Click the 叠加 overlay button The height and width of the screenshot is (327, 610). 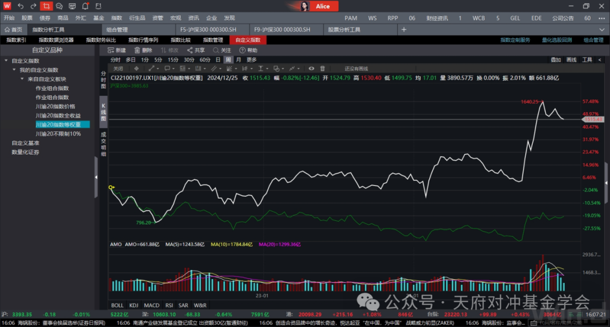click(x=555, y=59)
